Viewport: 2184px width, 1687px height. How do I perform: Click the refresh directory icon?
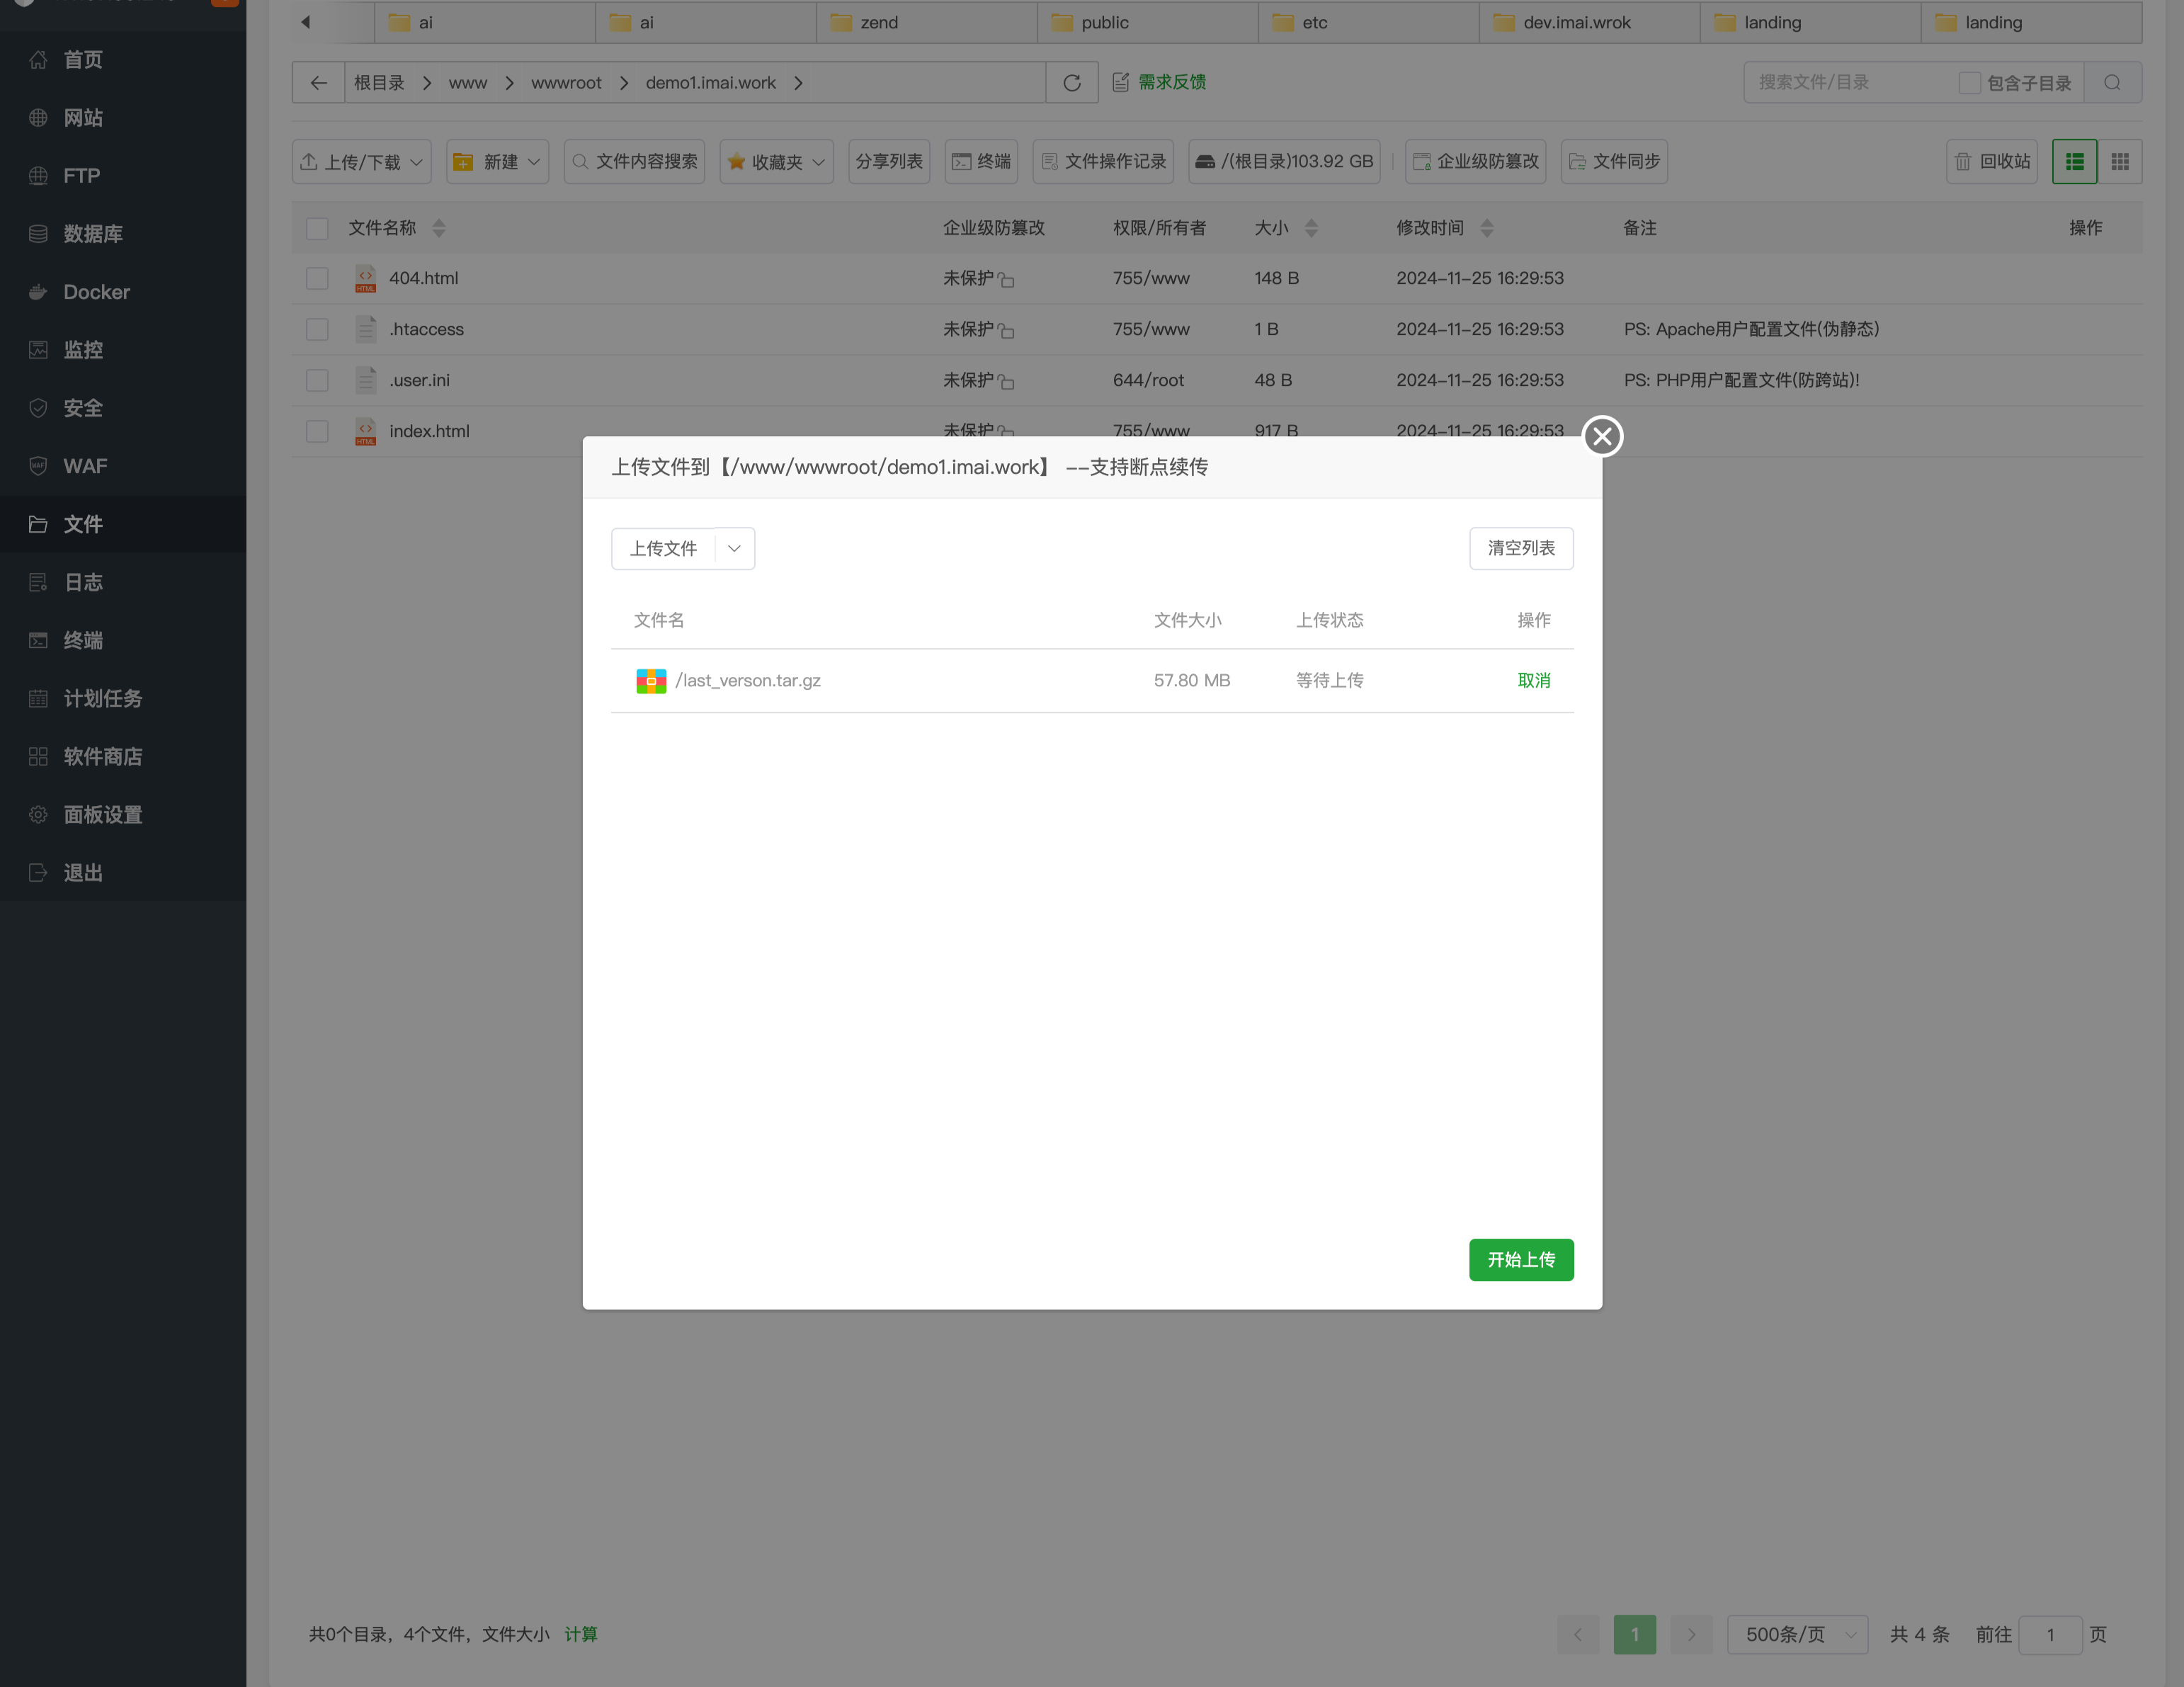(1071, 83)
